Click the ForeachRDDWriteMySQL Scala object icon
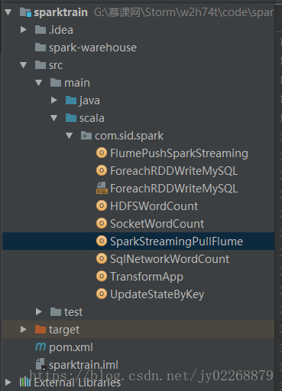Screen dimensions: 282x391 pos(102,170)
